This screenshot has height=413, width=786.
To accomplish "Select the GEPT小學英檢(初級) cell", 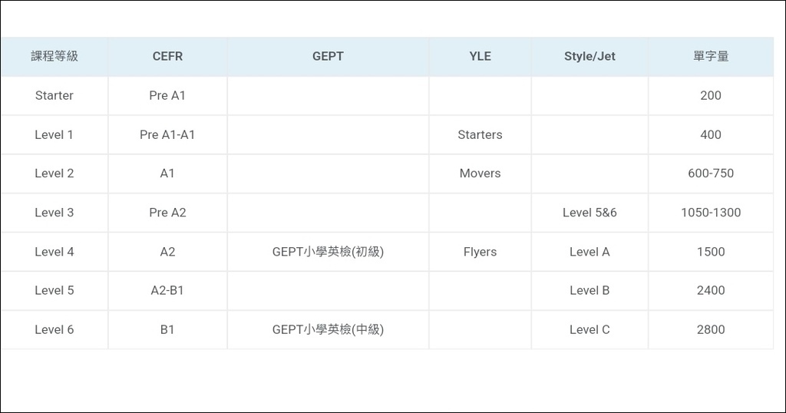I will click(328, 252).
